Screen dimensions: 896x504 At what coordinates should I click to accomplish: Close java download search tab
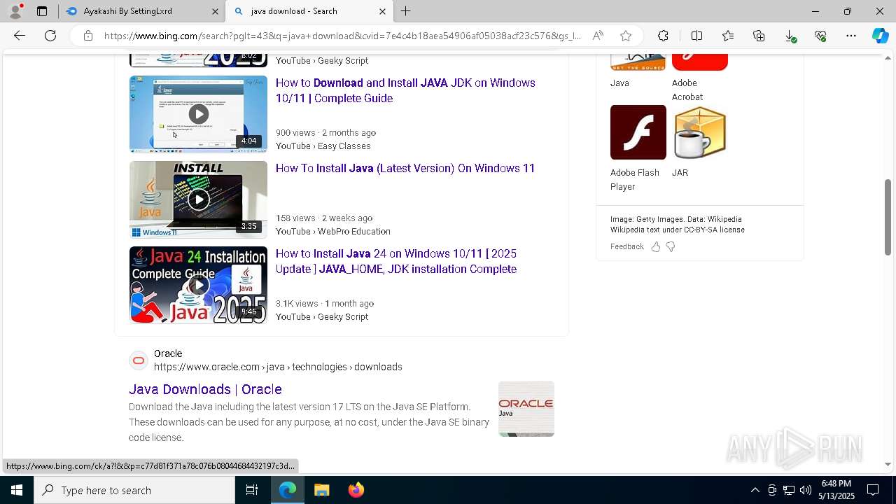click(382, 11)
